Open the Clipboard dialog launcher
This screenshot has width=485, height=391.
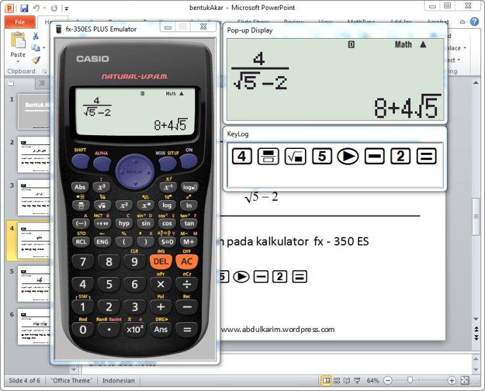(x=44, y=72)
